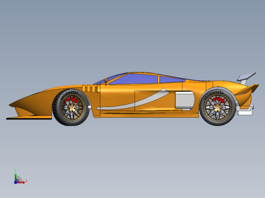Screen dimensions: 265x198
Task: Click the 'solidworks' text on front tire
Action: [x=69, y=95]
